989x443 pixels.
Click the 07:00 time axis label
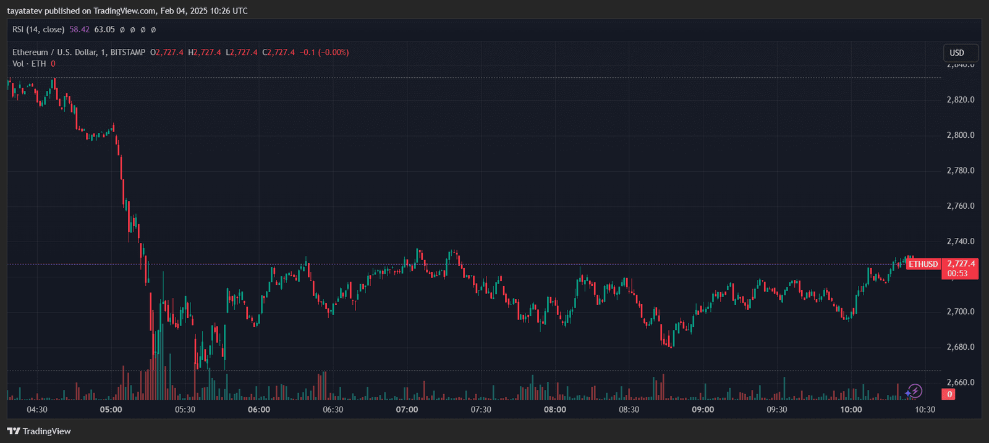pos(407,410)
